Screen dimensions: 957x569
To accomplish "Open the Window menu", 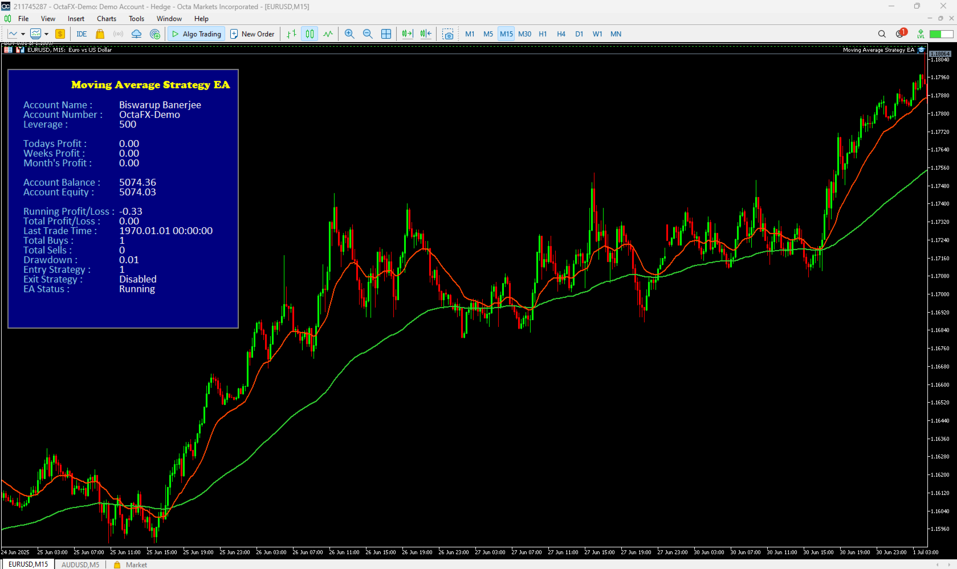I will tap(169, 19).
